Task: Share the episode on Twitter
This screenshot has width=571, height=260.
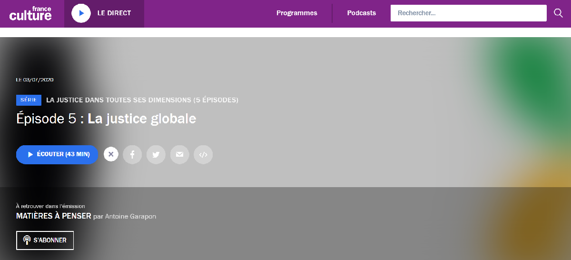Action: pyautogui.click(x=156, y=154)
